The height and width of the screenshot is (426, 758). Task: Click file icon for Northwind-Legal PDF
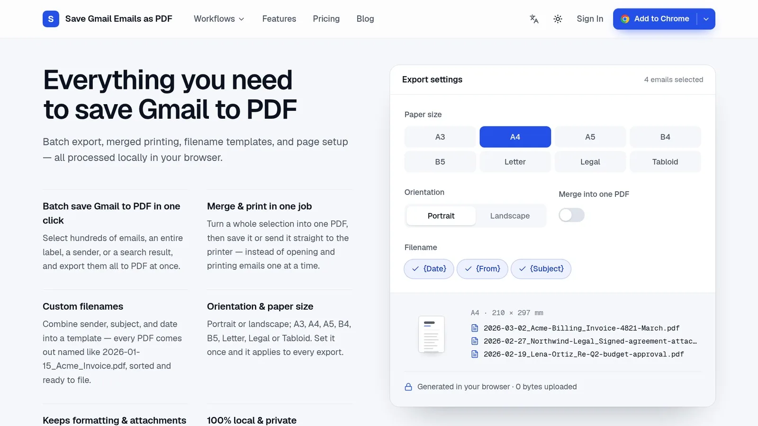coord(475,341)
